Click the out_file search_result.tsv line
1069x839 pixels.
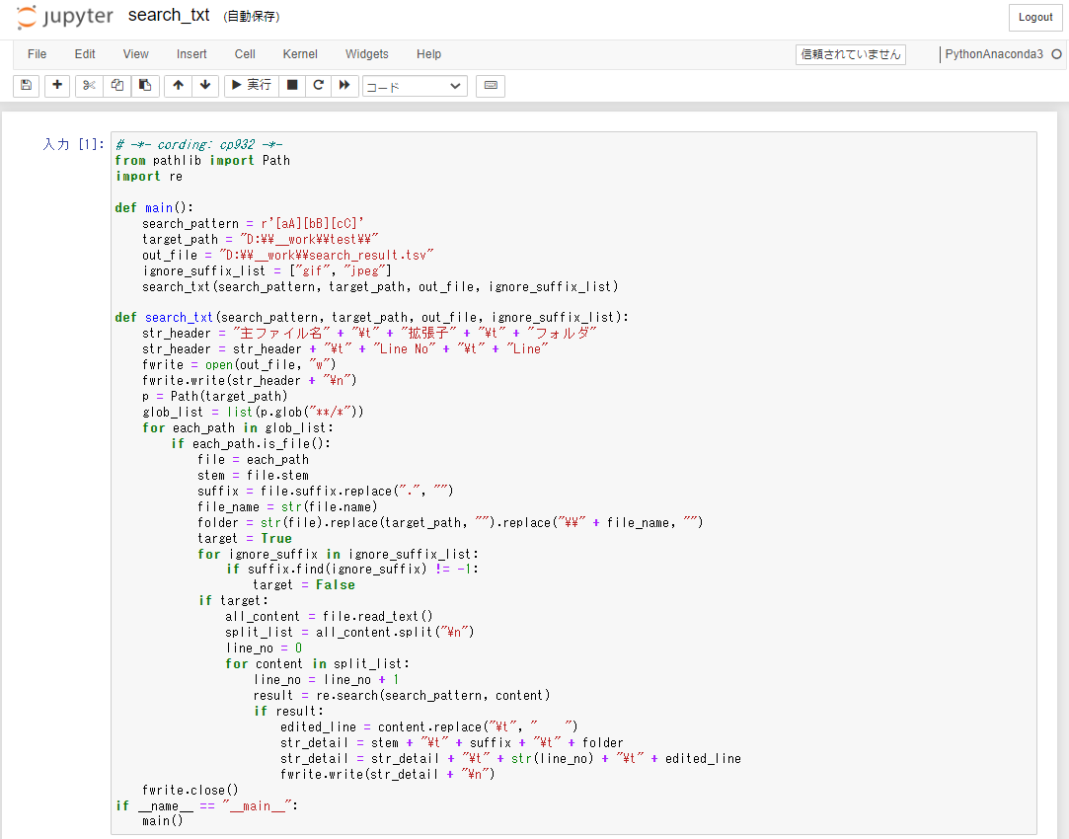coord(287,255)
